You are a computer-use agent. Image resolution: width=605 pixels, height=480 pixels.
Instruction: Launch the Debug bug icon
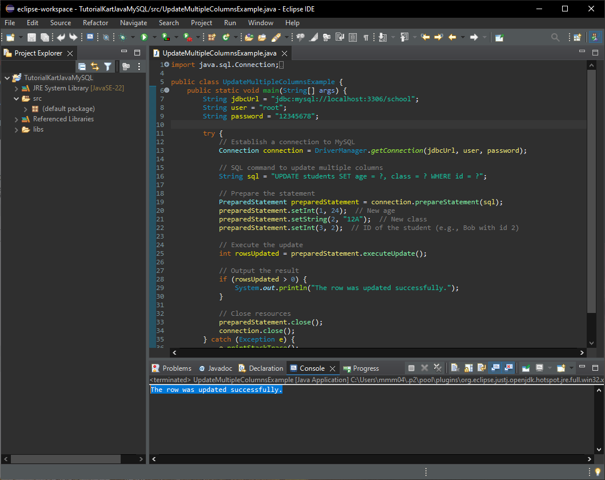click(x=122, y=37)
